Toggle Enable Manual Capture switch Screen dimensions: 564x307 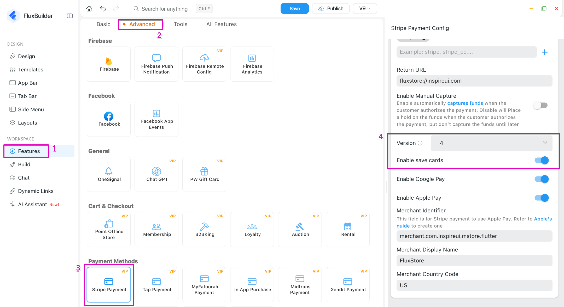pyautogui.click(x=540, y=105)
